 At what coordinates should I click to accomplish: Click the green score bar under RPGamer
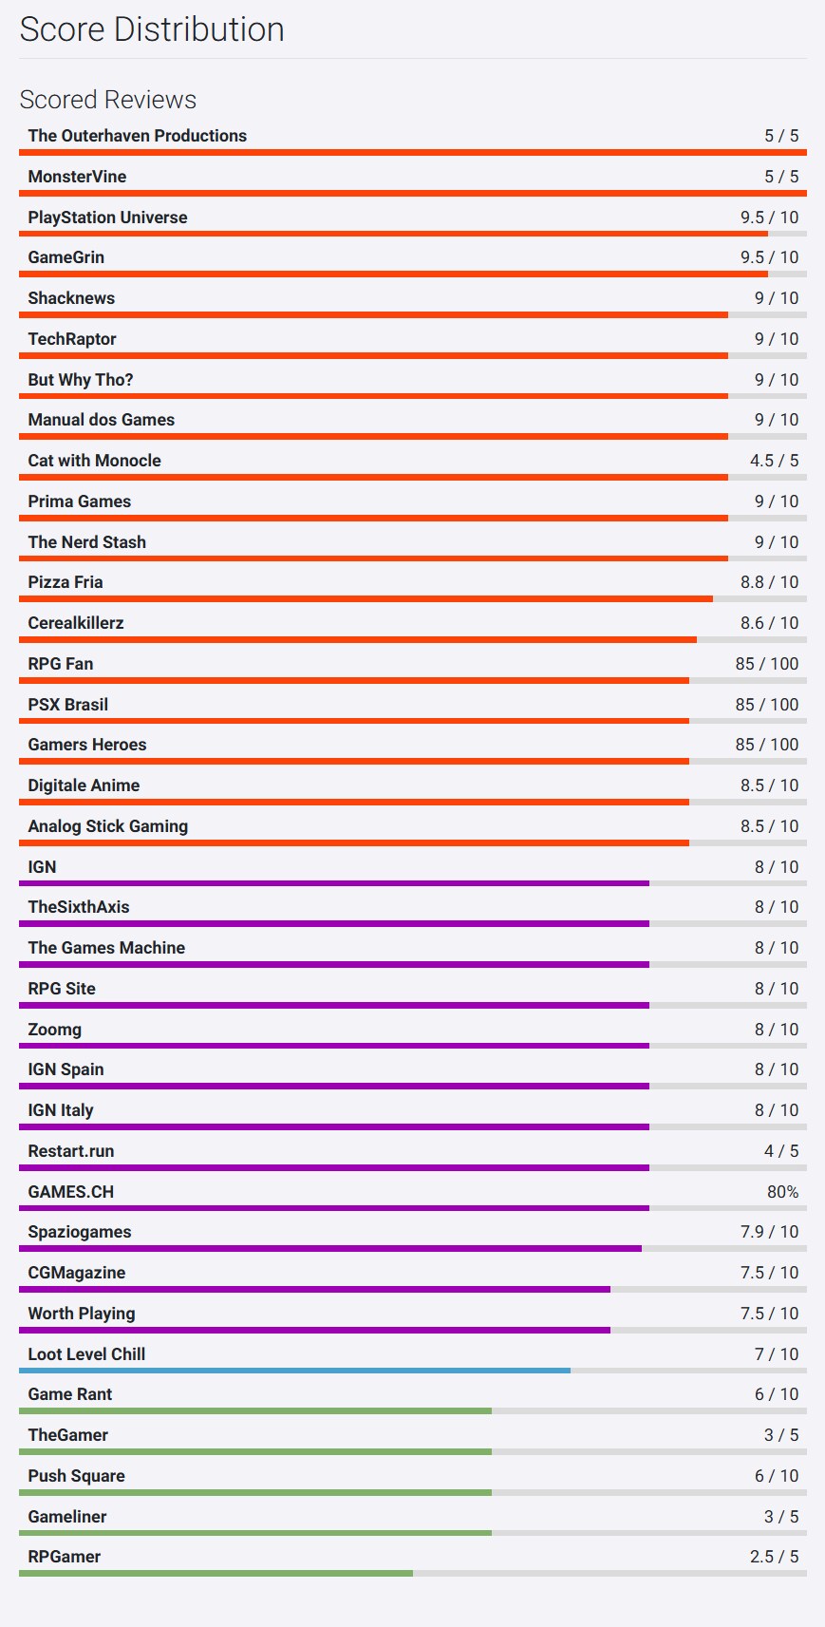(x=216, y=1574)
